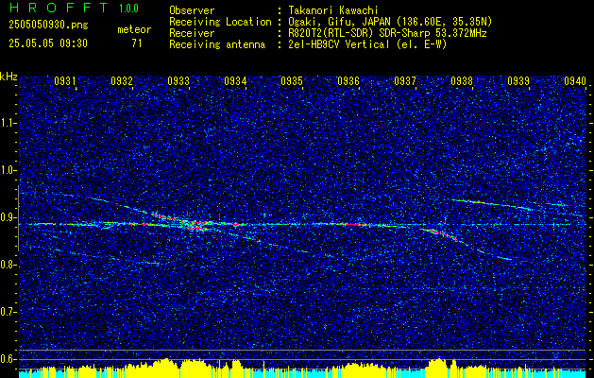This screenshot has width=594, height=378.
Task: Click the Observer label
Action: pyautogui.click(x=192, y=10)
